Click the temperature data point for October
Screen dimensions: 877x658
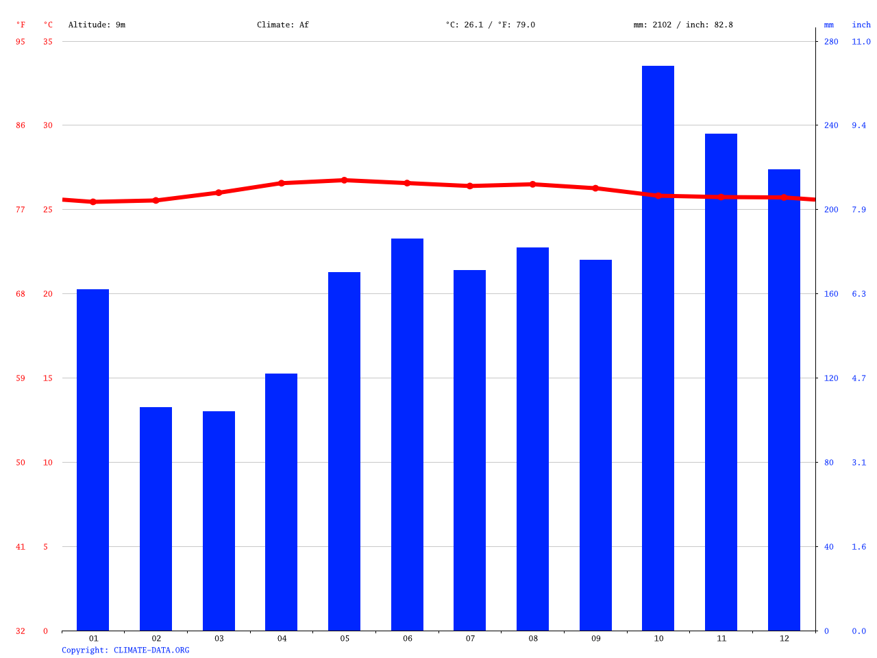(659, 197)
